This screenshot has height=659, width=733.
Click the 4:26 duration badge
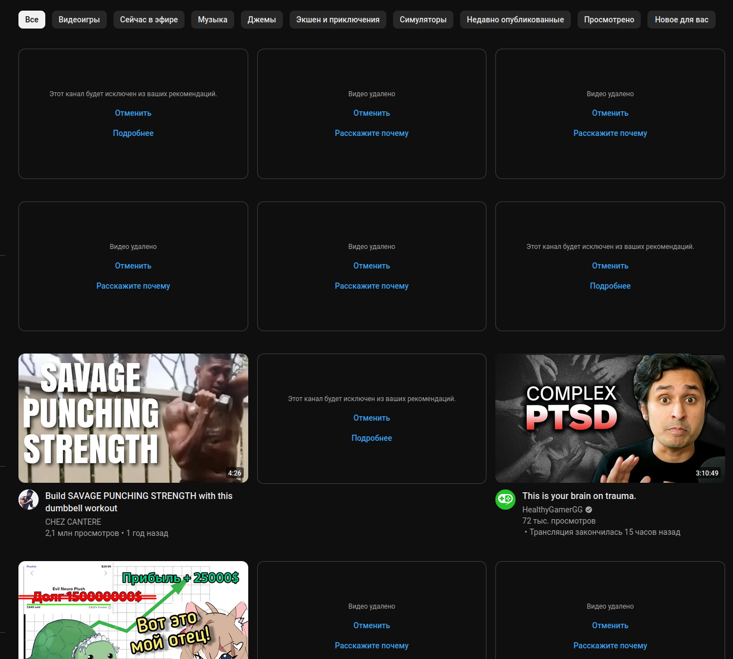(235, 473)
